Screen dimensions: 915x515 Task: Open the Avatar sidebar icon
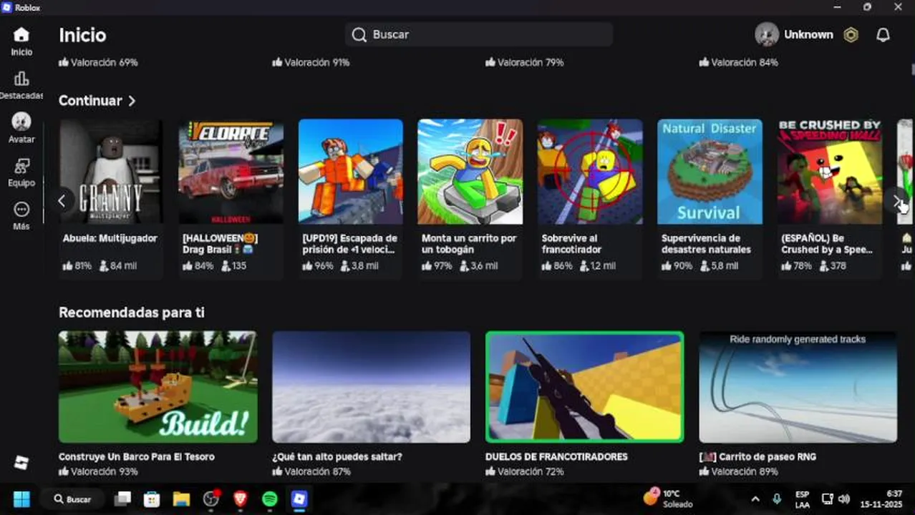pos(21,122)
